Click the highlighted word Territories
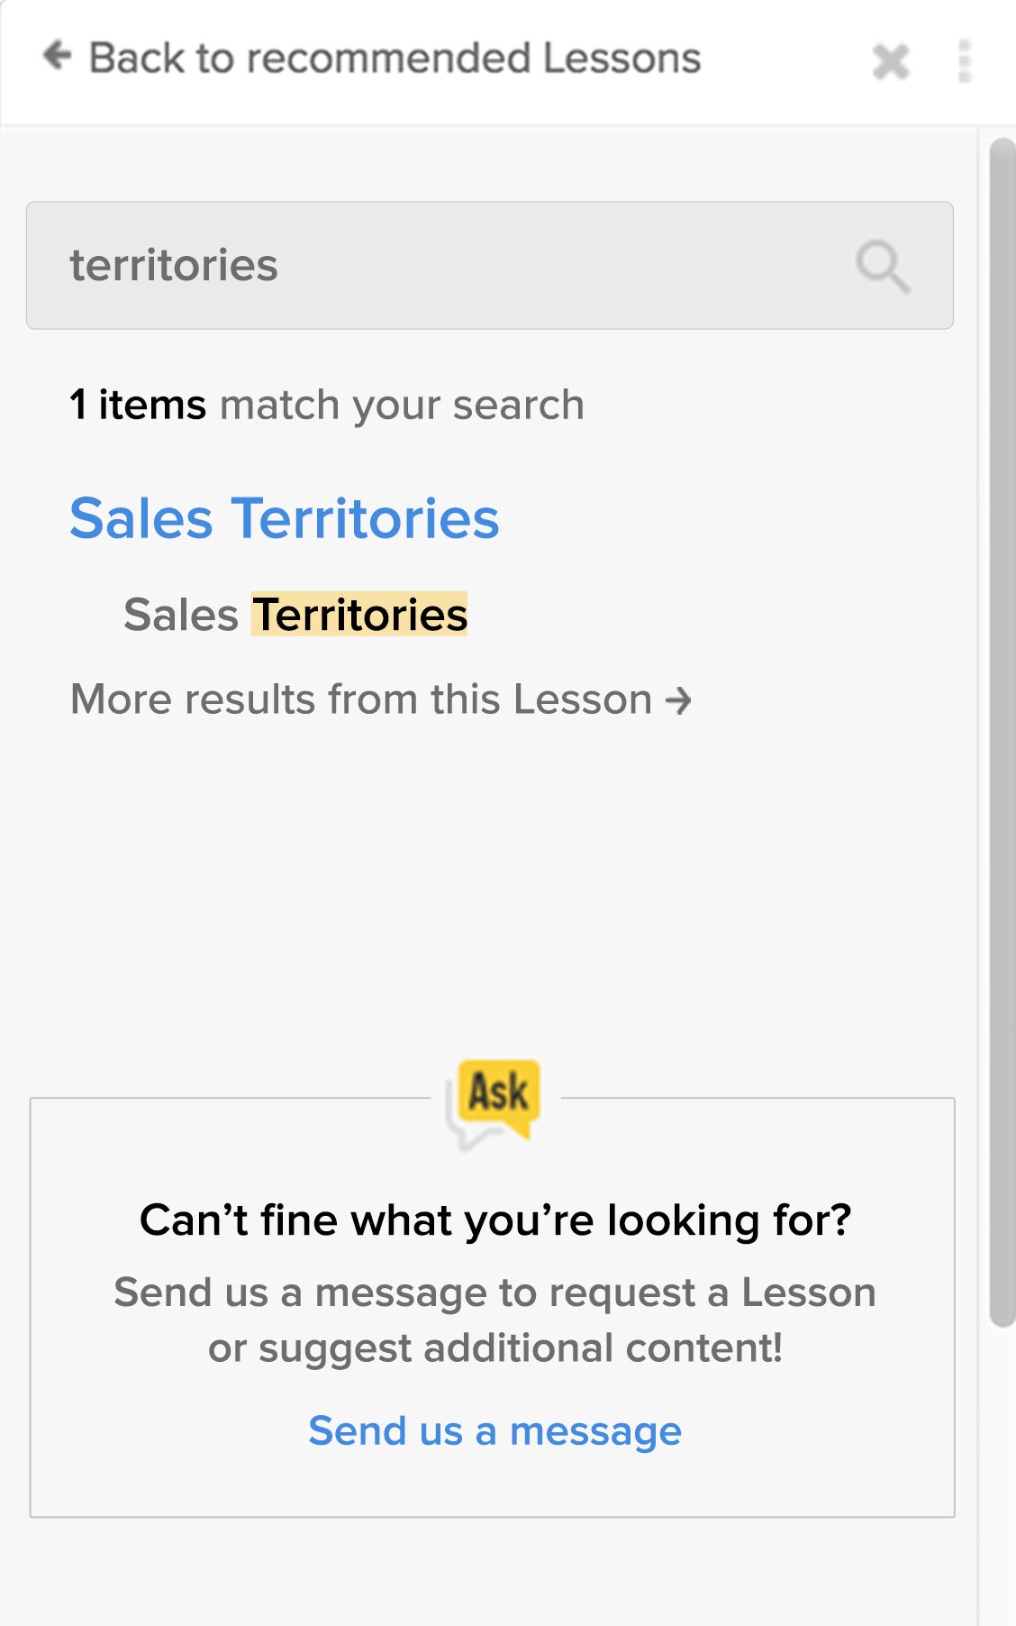The width and height of the screenshot is (1016, 1626). pyautogui.click(x=359, y=615)
